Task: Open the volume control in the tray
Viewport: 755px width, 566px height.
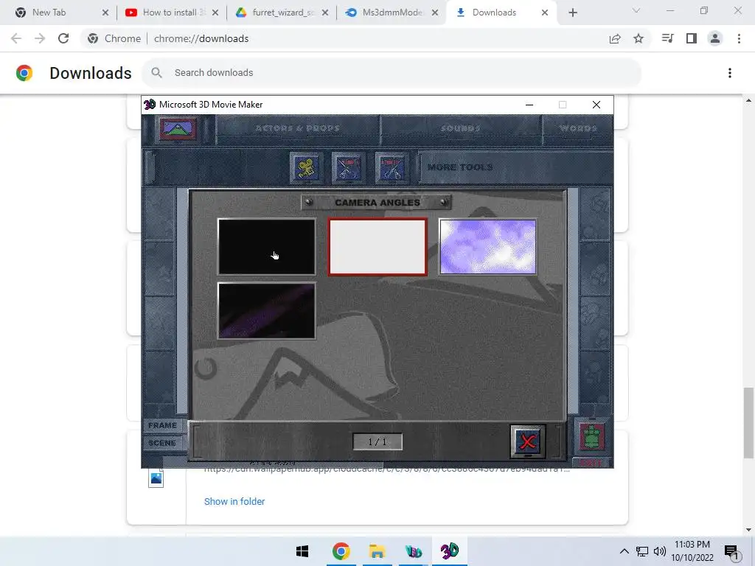Action: click(x=660, y=551)
